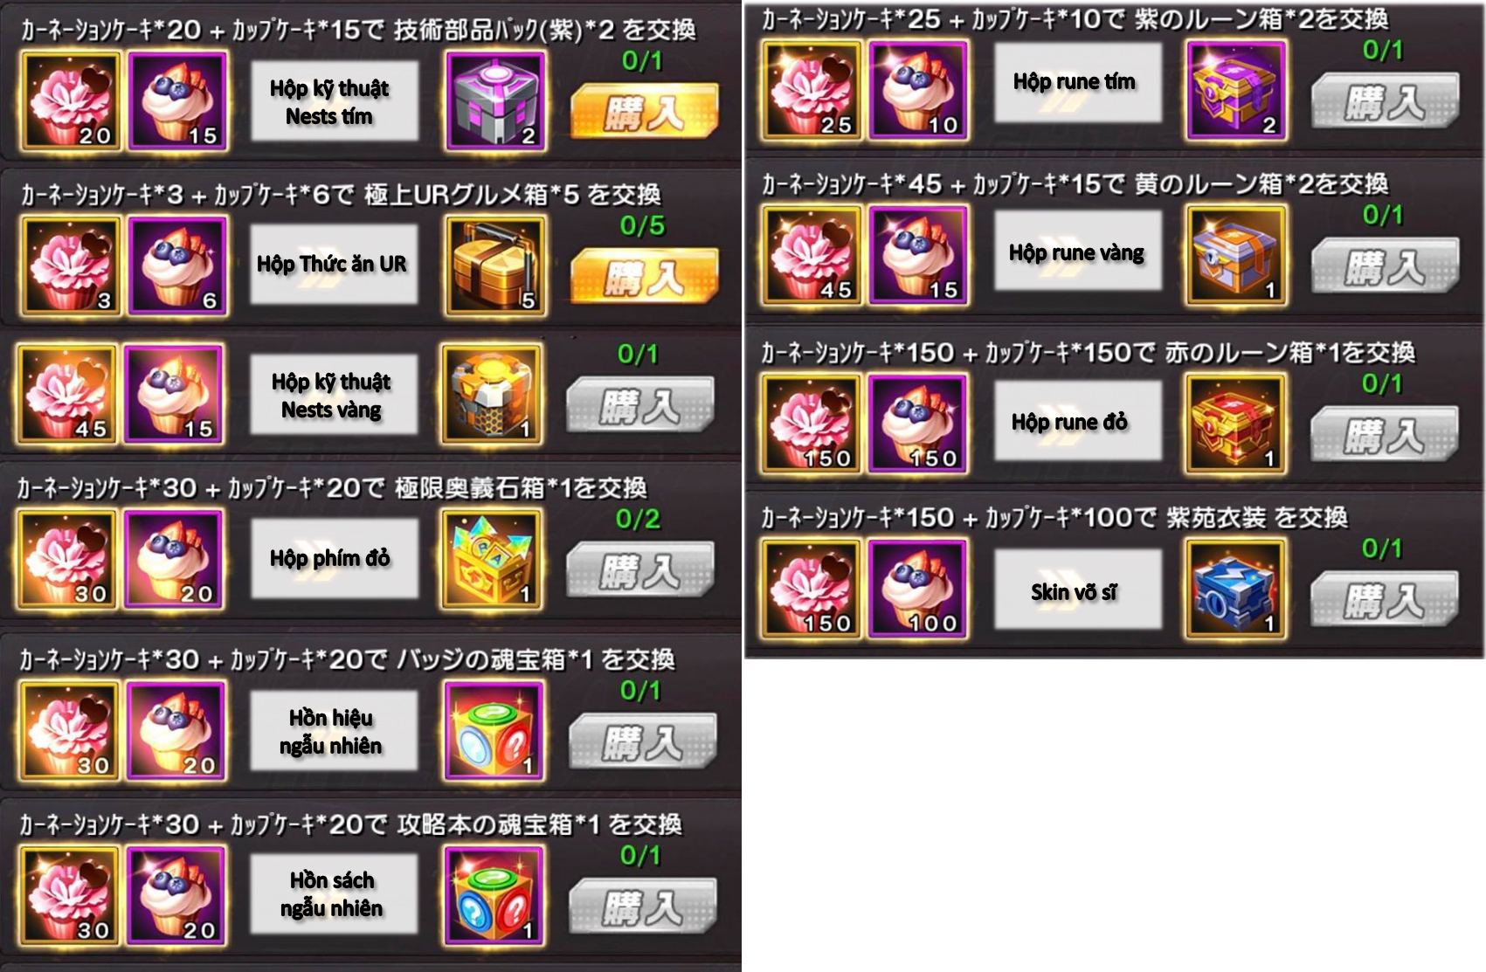Click the yellow rune chest icon
This screenshot has width=1486, height=972.
pyautogui.click(x=1236, y=255)
